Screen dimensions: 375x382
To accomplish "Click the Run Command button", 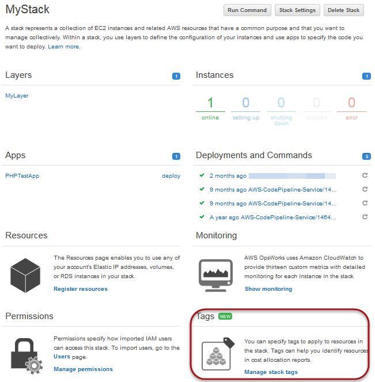I will (247, 10).
